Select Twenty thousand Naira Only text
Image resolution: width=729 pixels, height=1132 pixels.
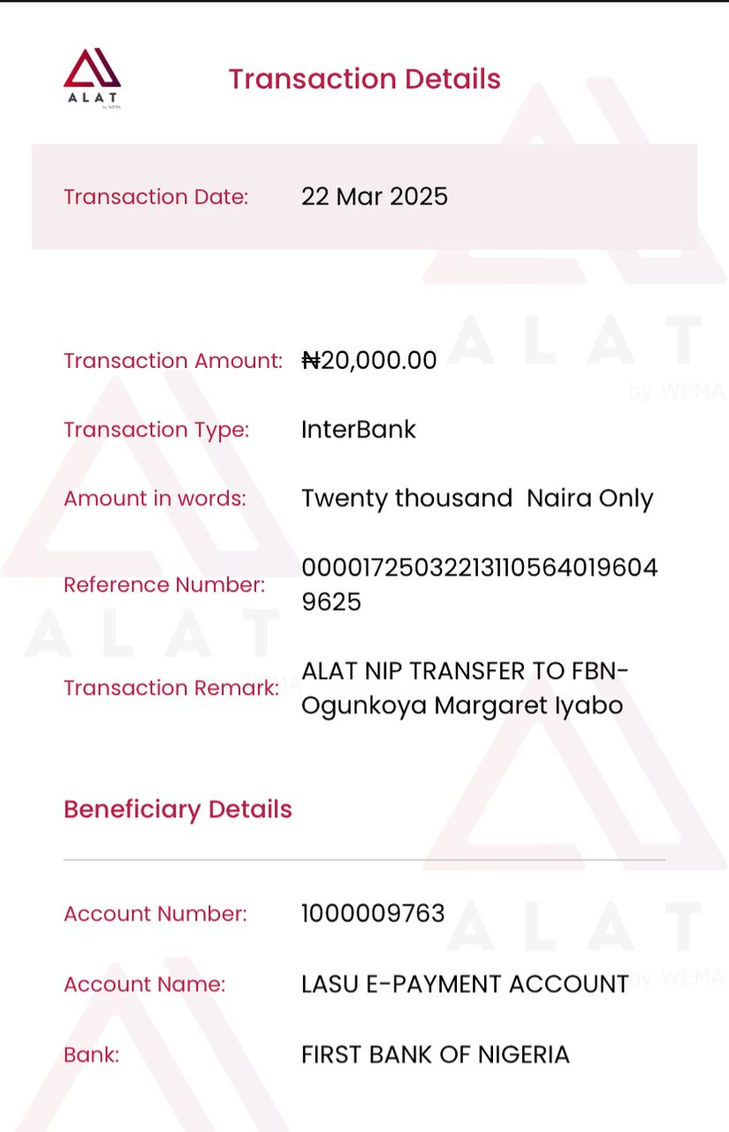(x=477, y=499)
